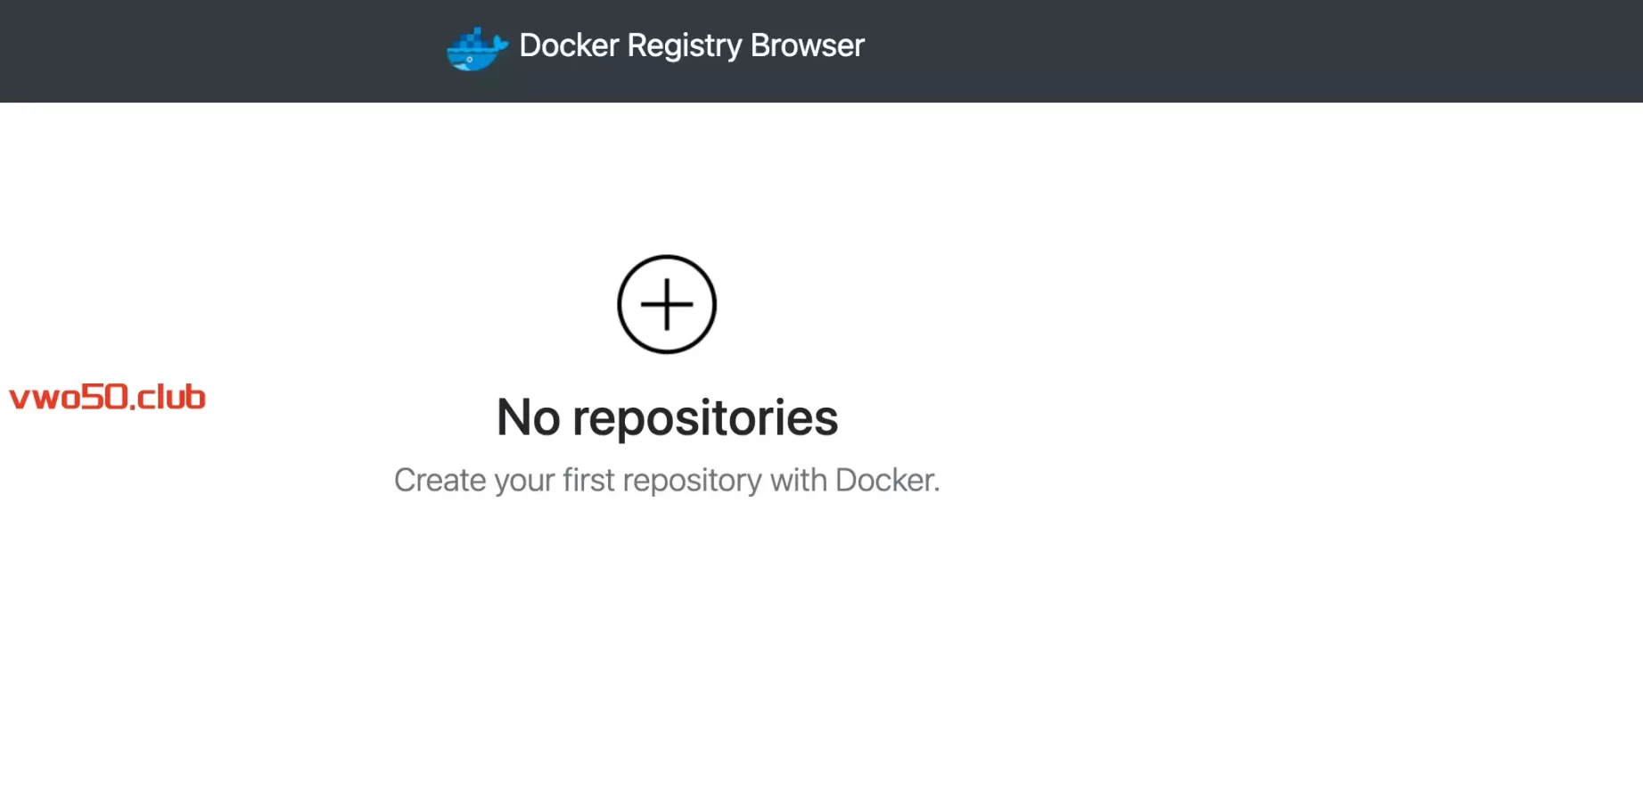
Task: Select the word "repositories" in the heading
Action: (705, 417)
